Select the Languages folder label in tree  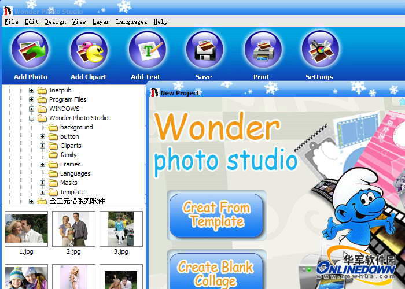tap(75, 173)
